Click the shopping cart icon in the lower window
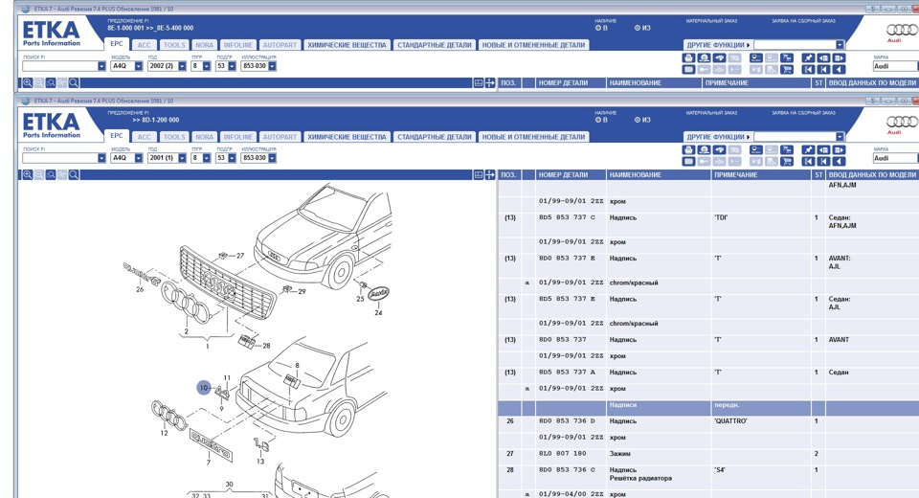This screenshot has width=919, height=498. (787, 161)
